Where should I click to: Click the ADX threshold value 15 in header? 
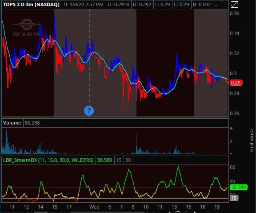[119, 160]
